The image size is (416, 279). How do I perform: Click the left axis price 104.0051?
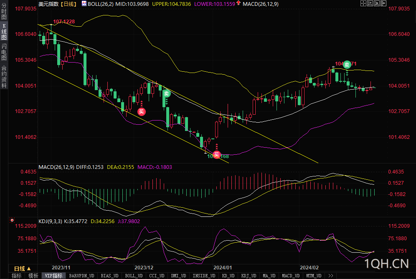coord(25,85)
